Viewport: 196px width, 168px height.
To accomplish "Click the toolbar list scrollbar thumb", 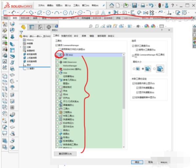I will point(124,82).
